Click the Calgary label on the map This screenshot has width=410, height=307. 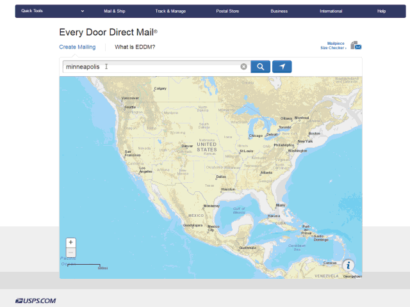click(x=160, y=88)
